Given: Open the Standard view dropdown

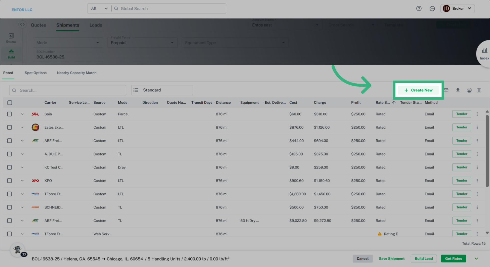Looking at the screenshot, I should (x=162, y=90).
